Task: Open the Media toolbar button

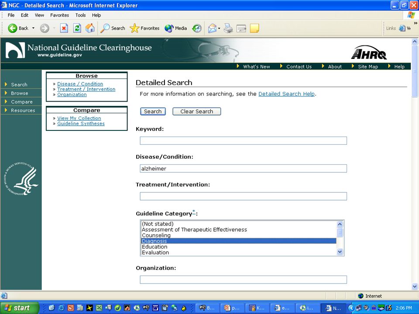Action: tap(175, 28)
